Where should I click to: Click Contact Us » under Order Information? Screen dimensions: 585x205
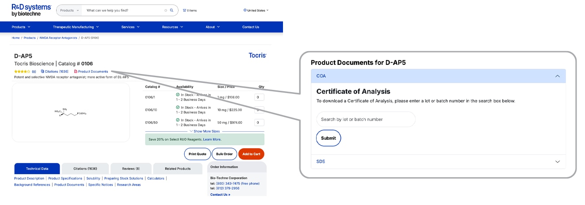coord(220,194)
